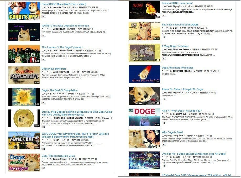Image resolution: width=241 pixels, height=178 pixels.
Task: Click HD badge below A Very Doge Christmas
Action: coord(164,58)
